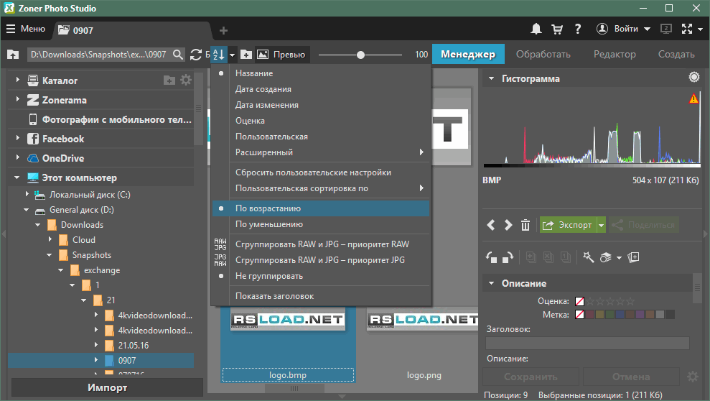Click the add to collection icon
The width and height of the screenshot is (710, 401).
pyautogui.click(x=633, y=257)
